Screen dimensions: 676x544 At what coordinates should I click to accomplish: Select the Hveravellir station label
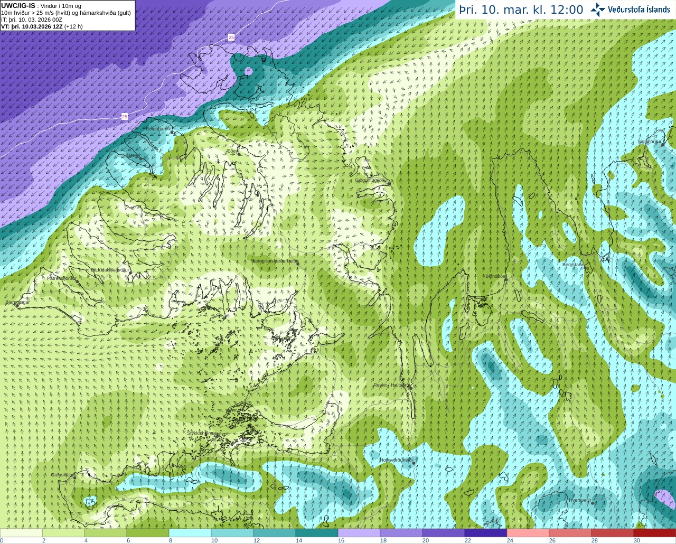pos(579,500)
